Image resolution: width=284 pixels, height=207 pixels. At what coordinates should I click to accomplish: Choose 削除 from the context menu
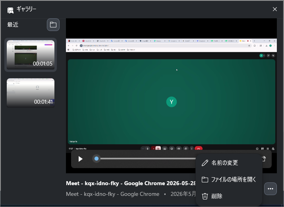click(229, 196)
